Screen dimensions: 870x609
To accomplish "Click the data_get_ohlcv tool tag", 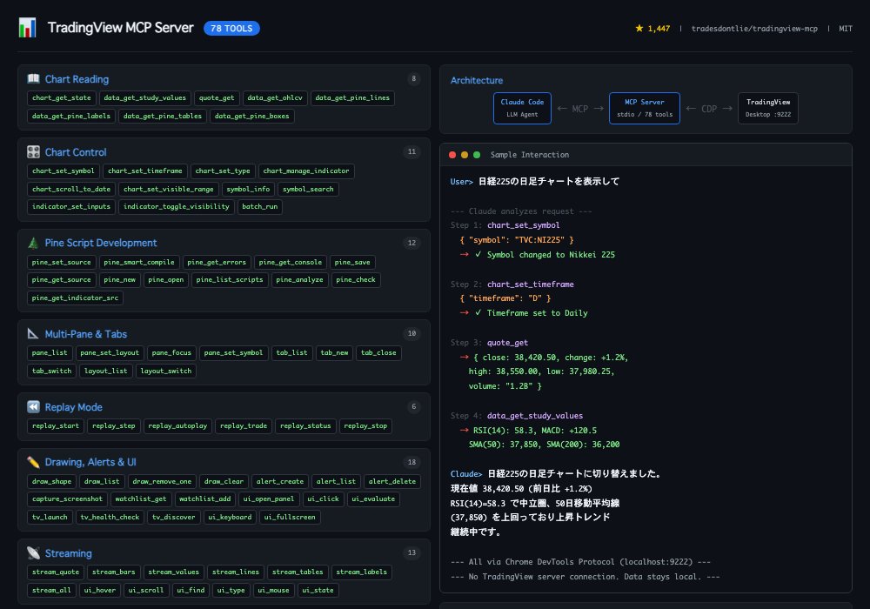I will click(275, 98).
